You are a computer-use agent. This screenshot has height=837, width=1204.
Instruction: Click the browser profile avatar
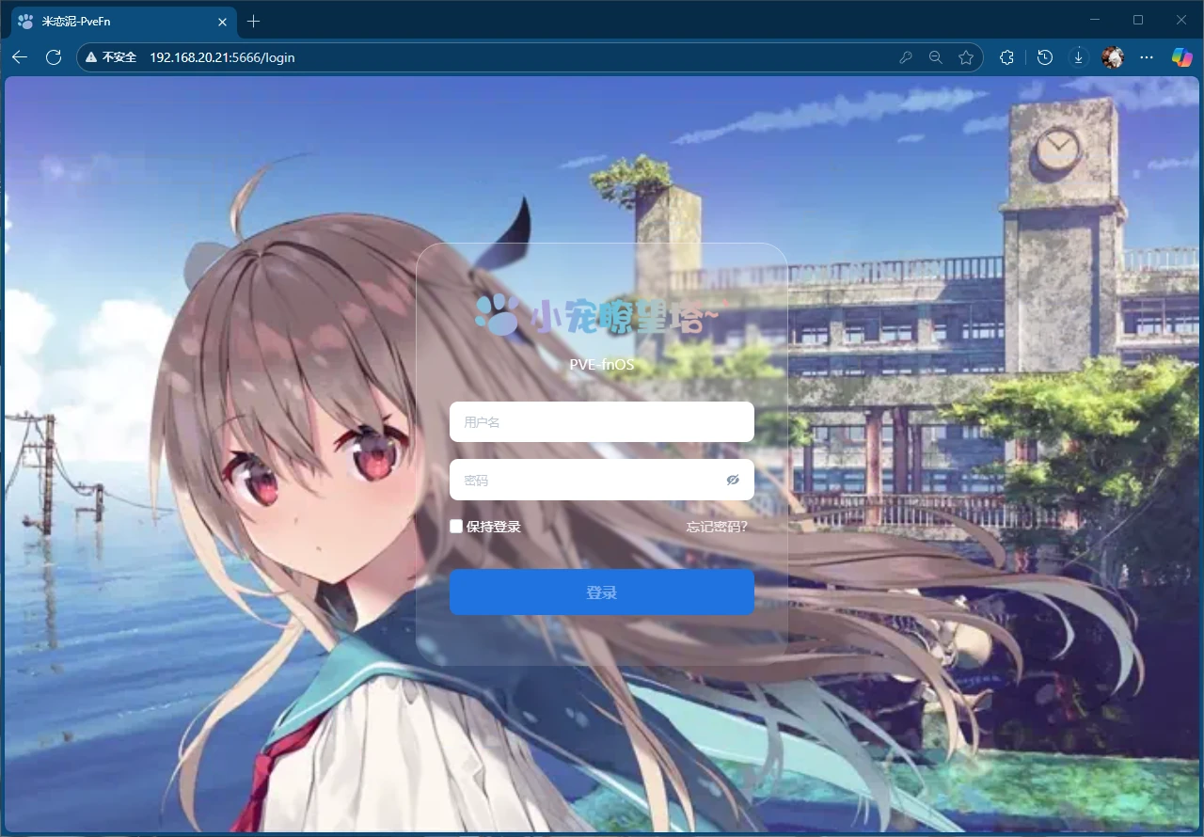coord(1113,57)
